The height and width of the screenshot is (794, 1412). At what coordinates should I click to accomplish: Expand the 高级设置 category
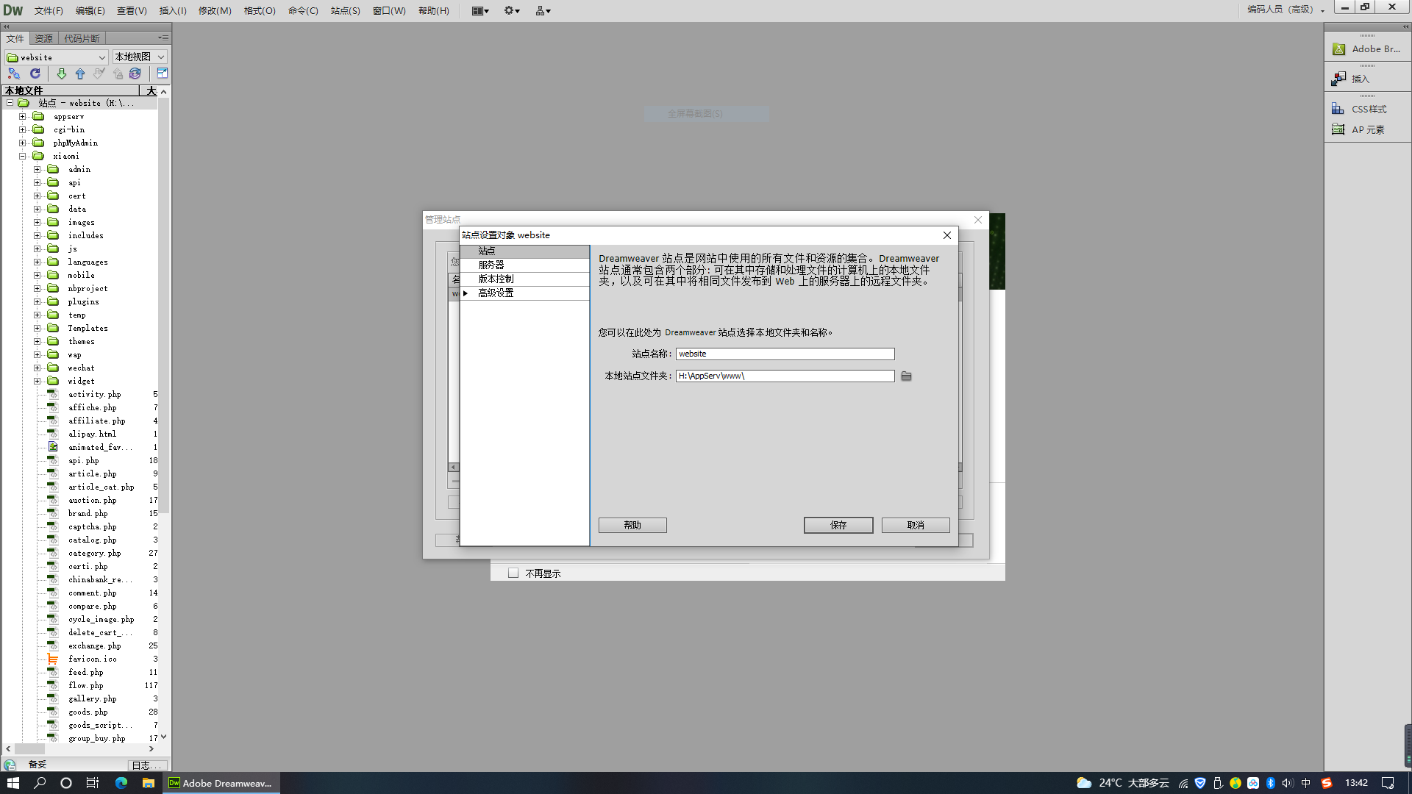tap(466, 293)
